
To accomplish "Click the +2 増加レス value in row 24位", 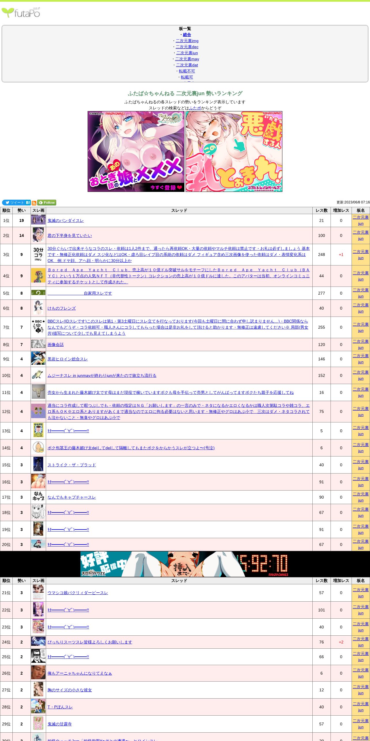I will pos(341,642).
